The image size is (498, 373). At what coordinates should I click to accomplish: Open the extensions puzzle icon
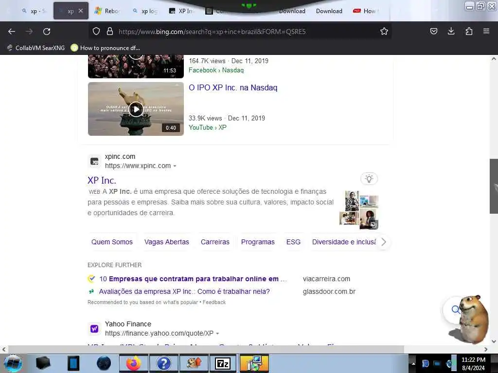469,31
